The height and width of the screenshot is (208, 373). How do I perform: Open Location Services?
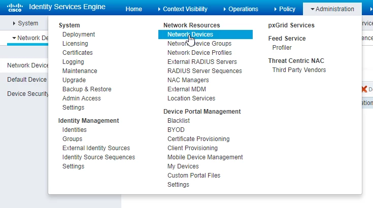coord(191,98)
